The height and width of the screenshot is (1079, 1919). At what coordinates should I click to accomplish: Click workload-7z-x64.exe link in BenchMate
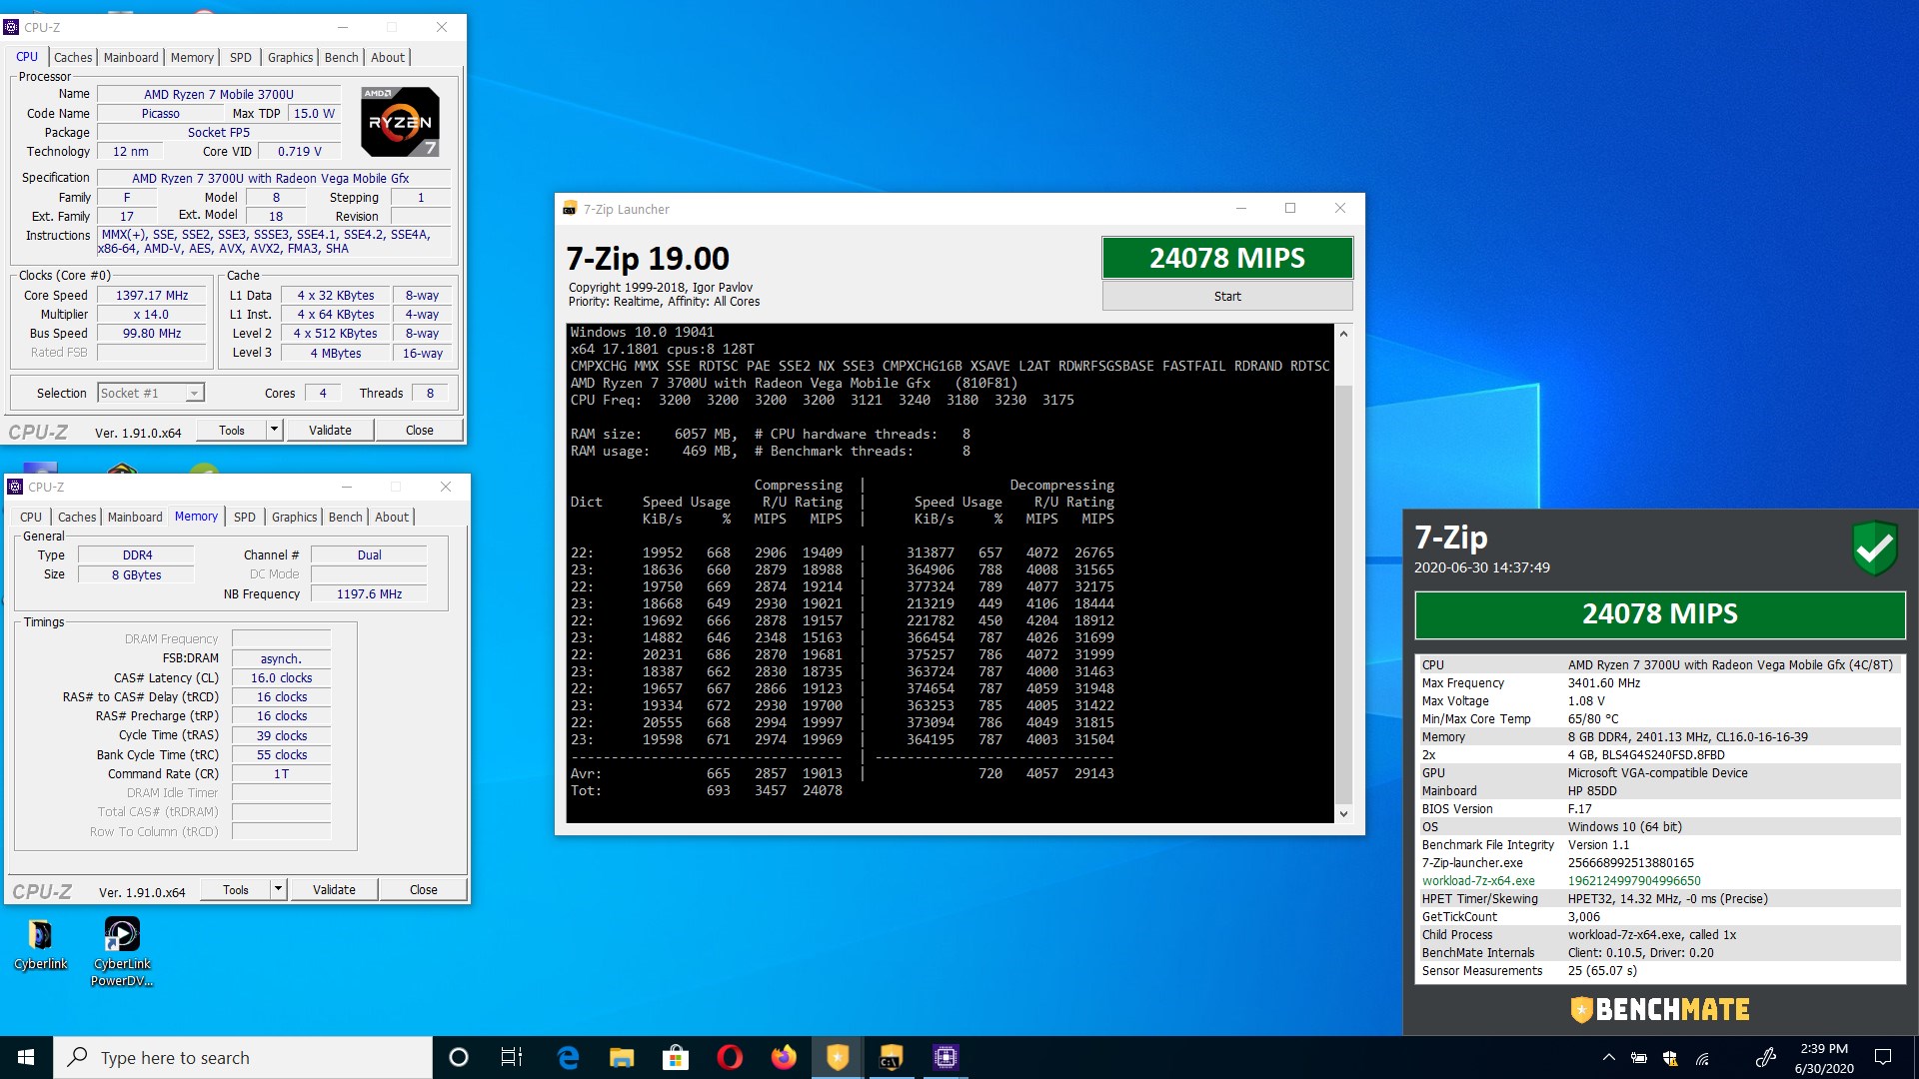click(1478, 880)
